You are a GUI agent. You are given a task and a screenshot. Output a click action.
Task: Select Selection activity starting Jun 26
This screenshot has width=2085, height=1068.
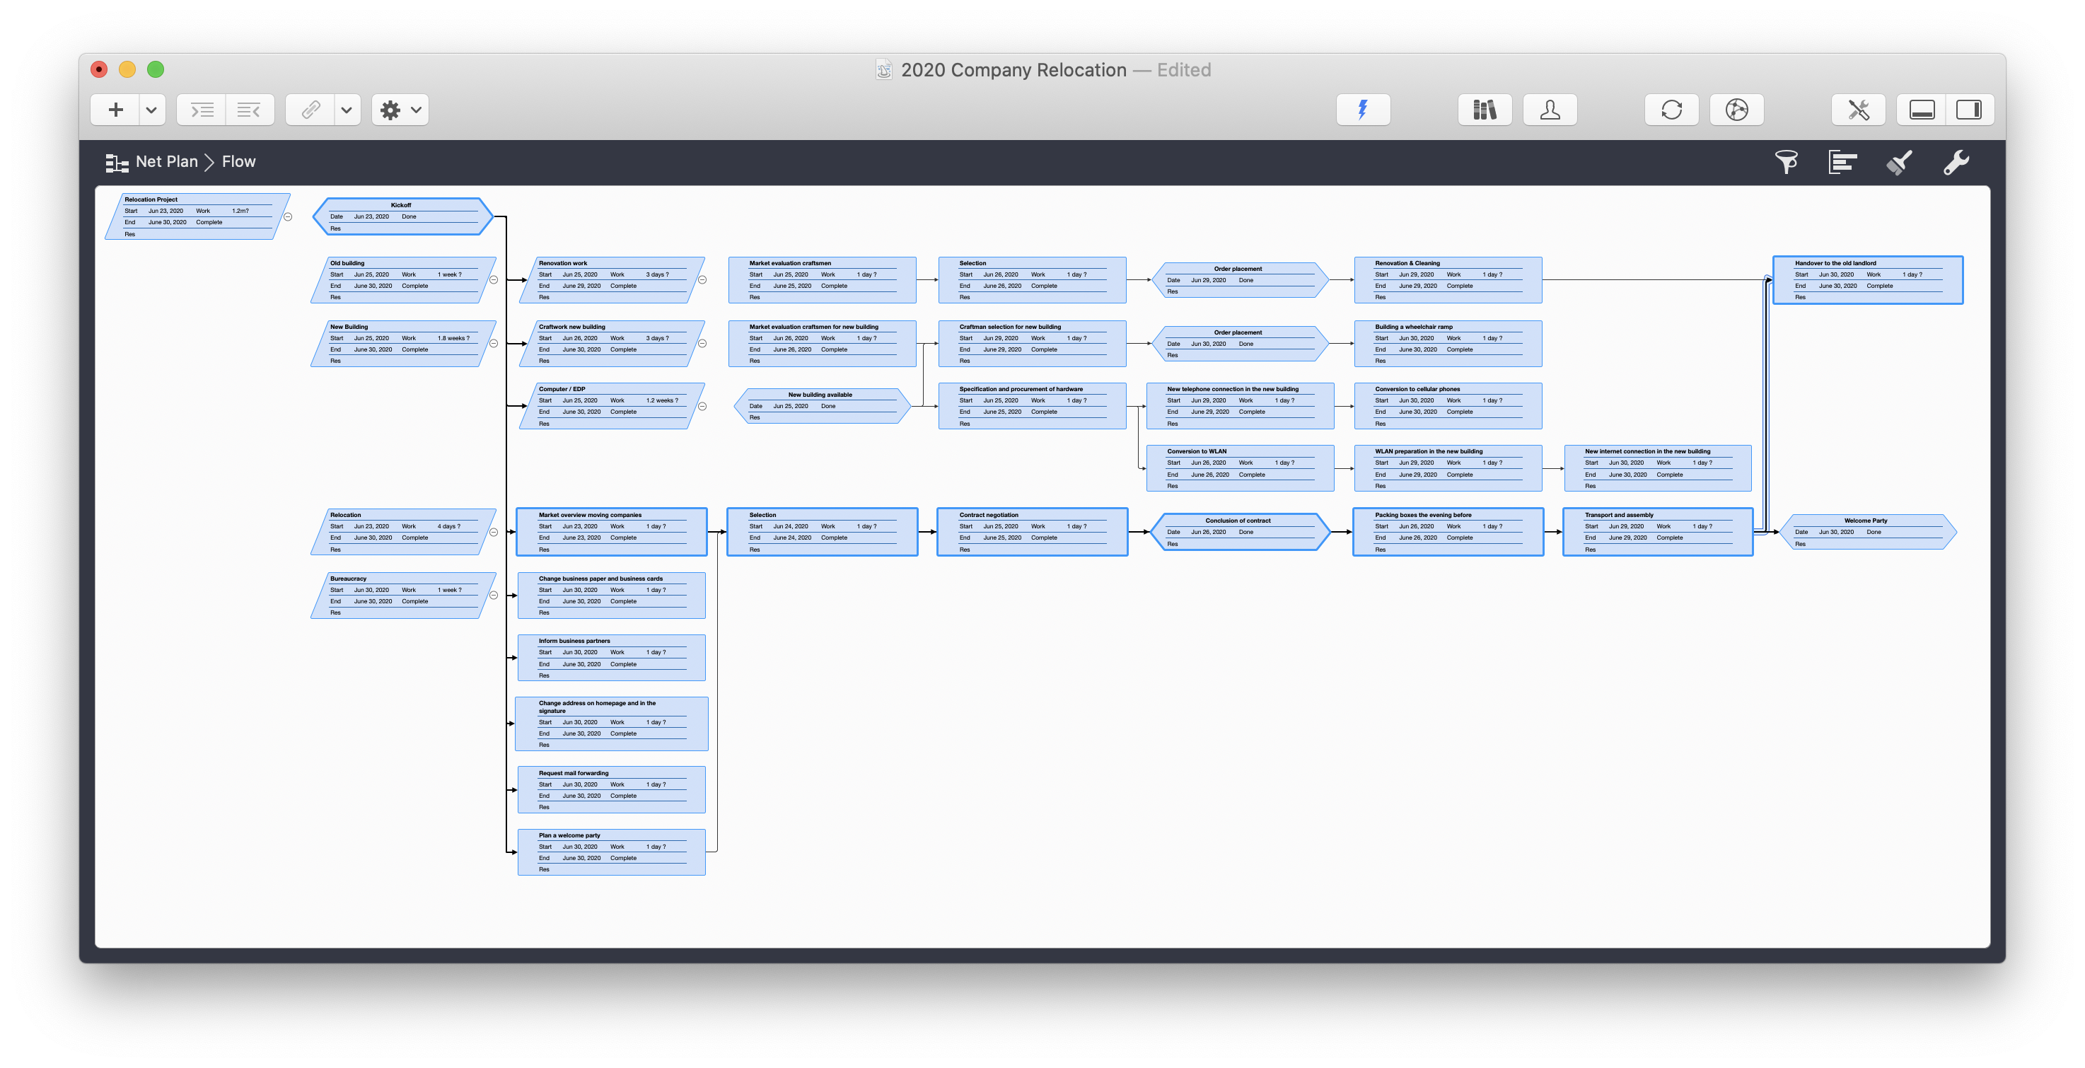[1032, 280]
